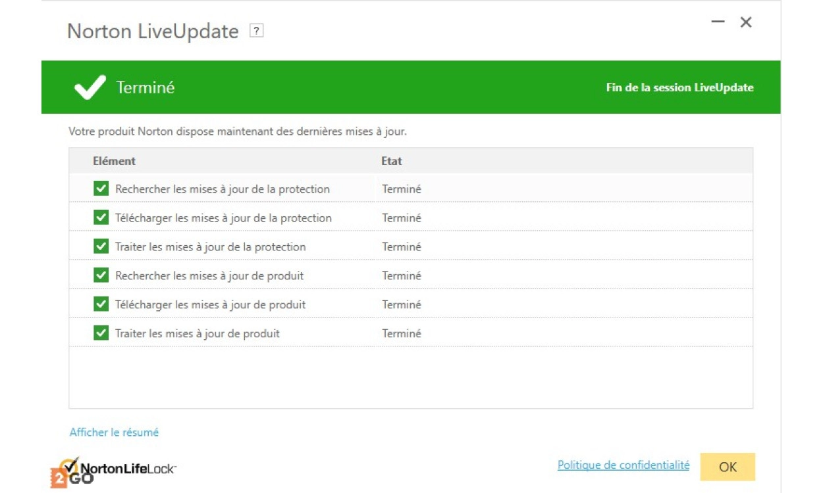823x493 pixels.
Task: Open the Politique de confidentialité link
Action: pyautogui.click(x=623, y=465)
